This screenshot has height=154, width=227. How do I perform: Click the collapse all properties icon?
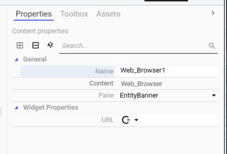coord(36,45)
